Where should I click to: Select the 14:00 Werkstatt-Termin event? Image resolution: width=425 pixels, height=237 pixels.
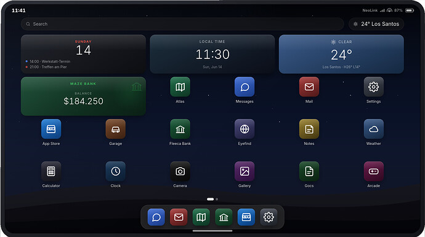tap(47, 61)
